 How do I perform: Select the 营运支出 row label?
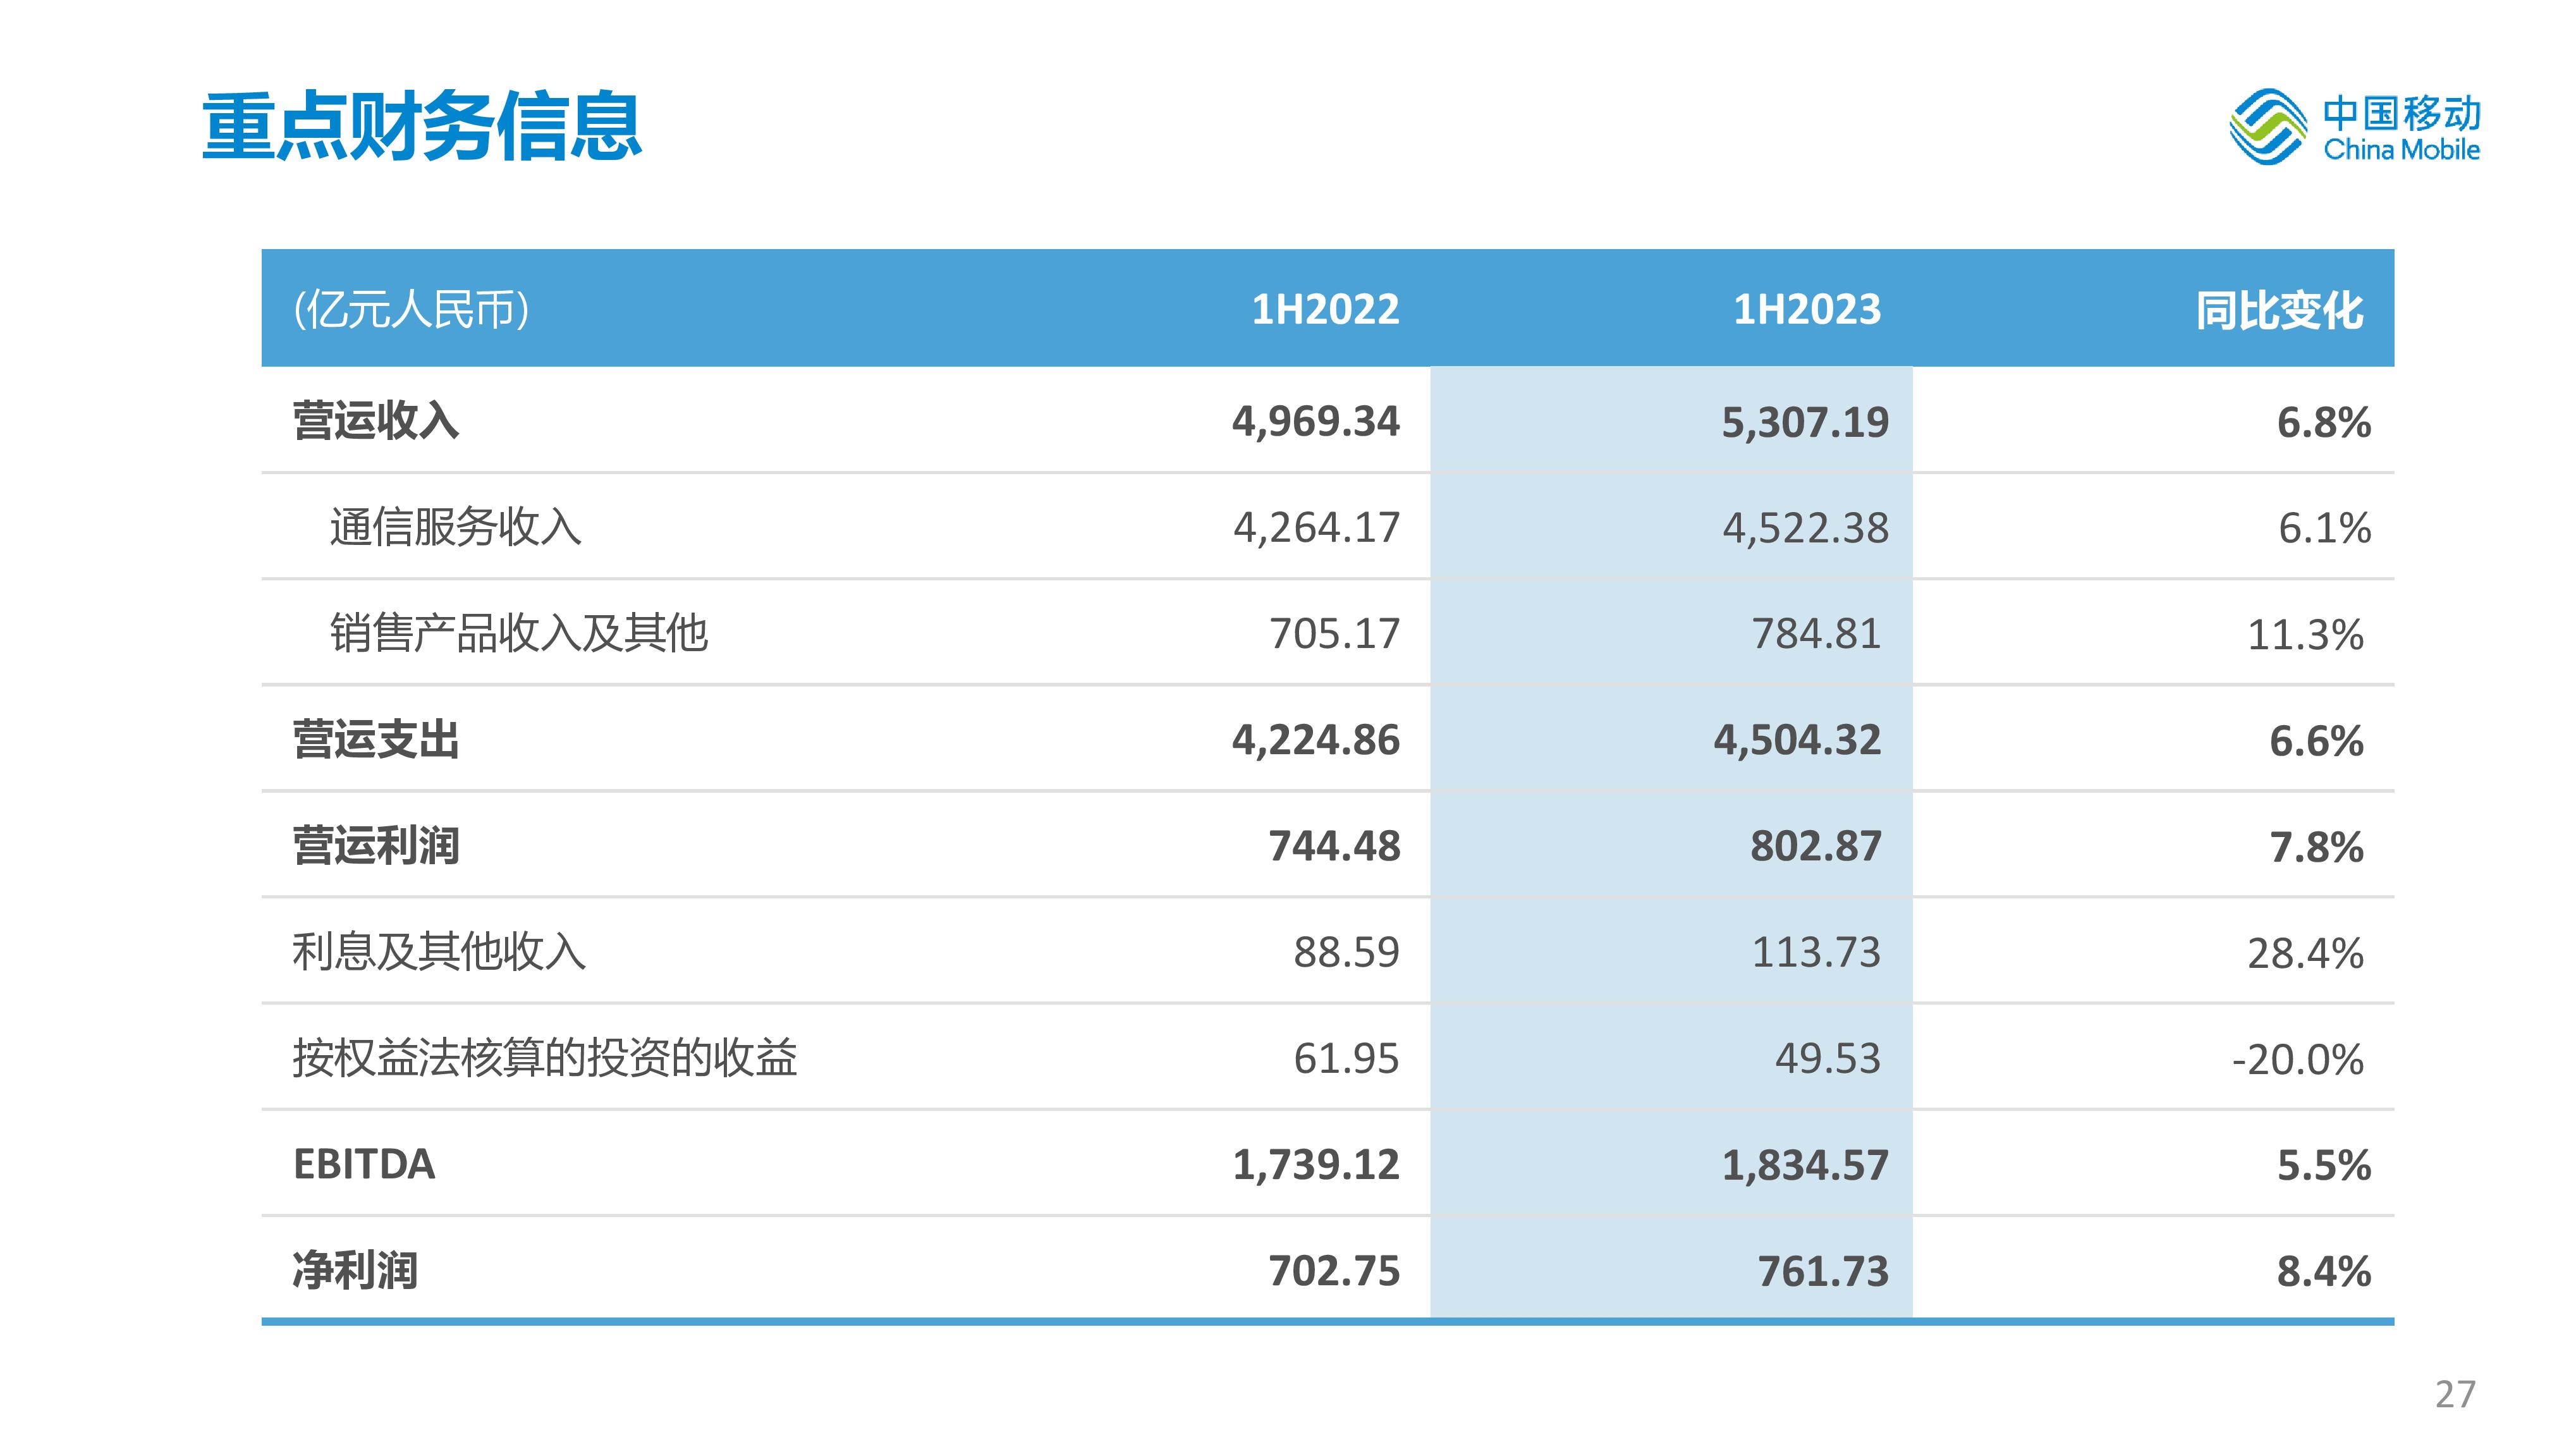click(376, 740)
